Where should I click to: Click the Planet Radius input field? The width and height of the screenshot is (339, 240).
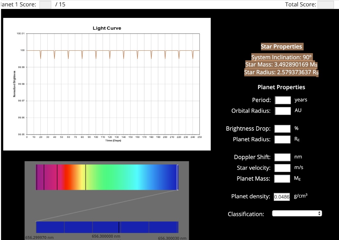(282, 139)
